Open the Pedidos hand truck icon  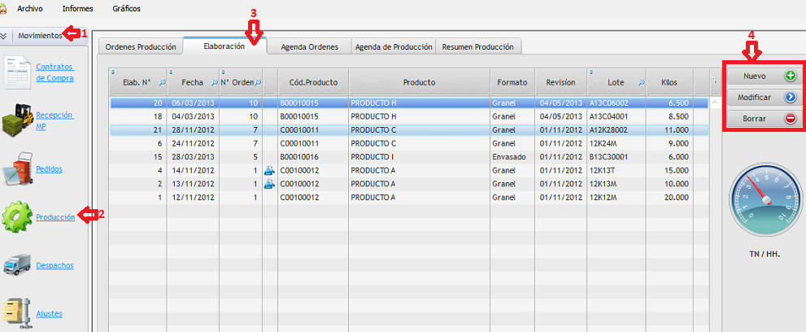(x=18, y=168)
